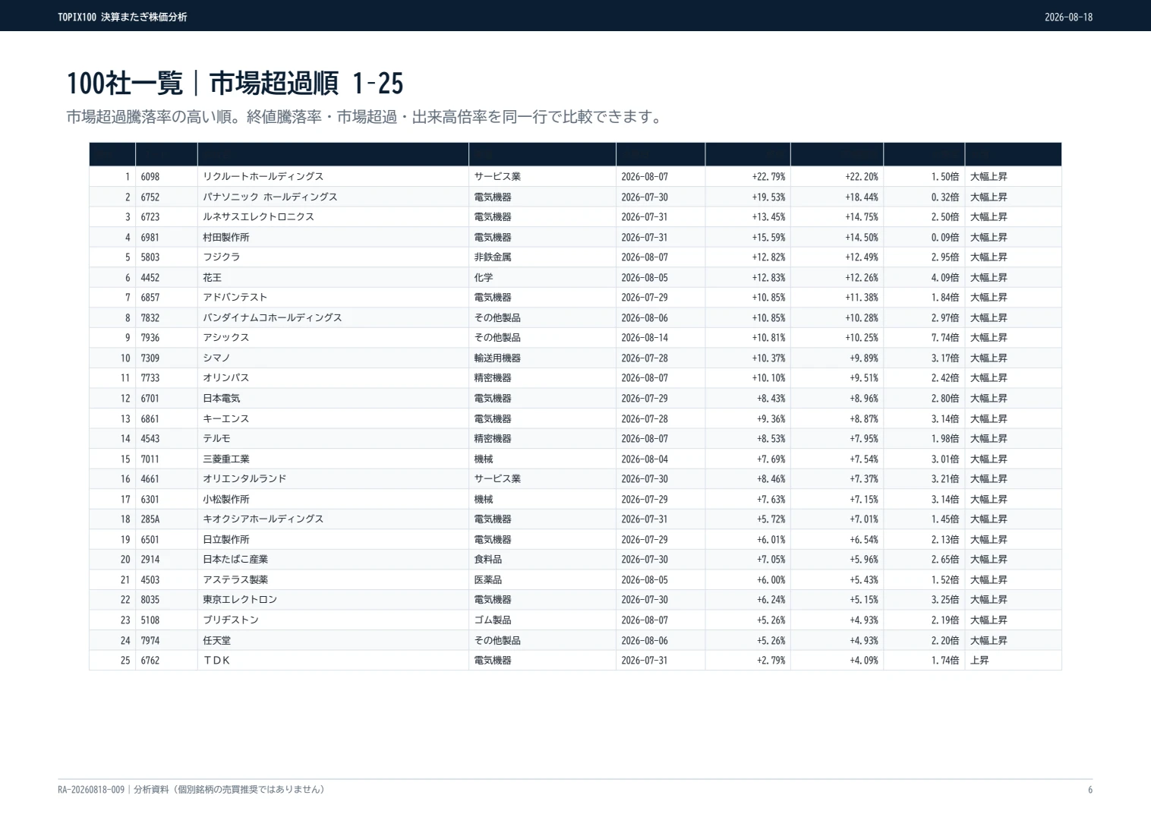1151x814 pixels.
Task: Select アドバンテスト's date 2026-07-29
Action: [x=645, y=298]
